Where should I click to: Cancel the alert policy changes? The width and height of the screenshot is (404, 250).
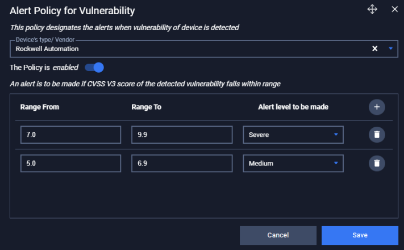click(278, 235)
